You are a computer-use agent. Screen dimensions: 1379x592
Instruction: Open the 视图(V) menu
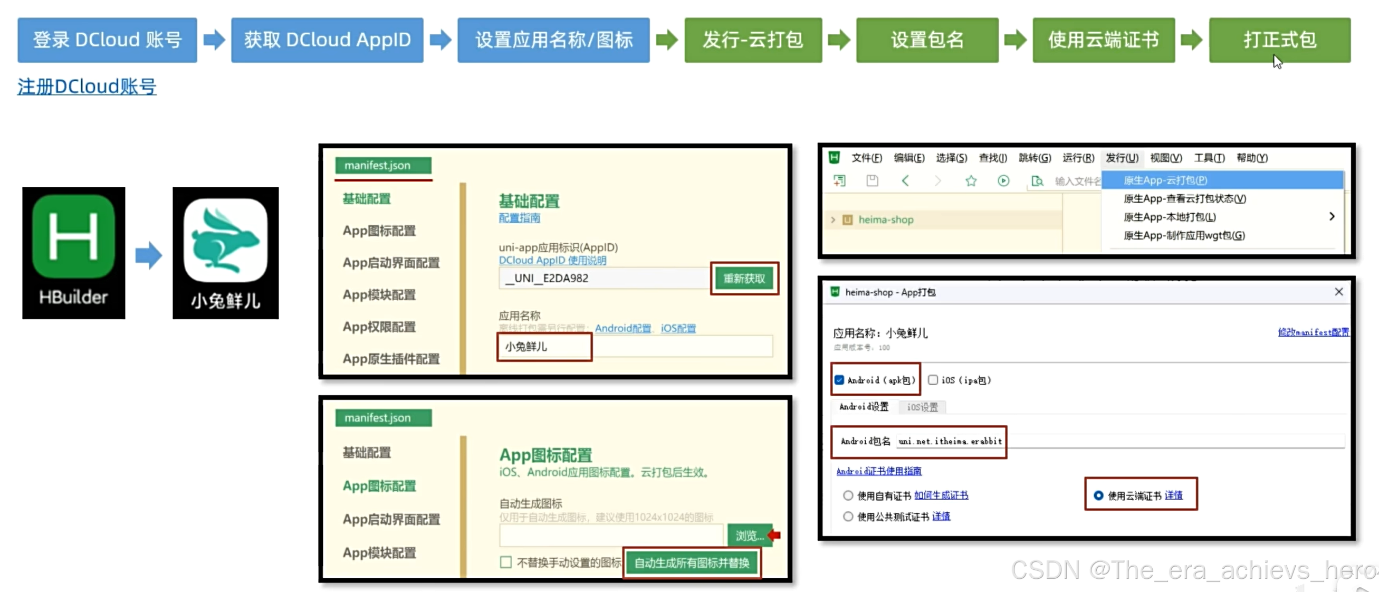[1166, 158]
